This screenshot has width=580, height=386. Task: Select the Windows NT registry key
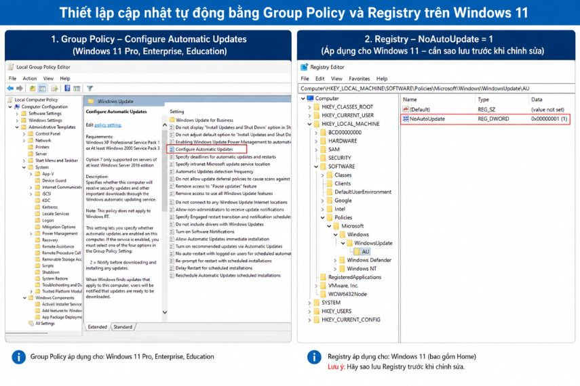tap(362, 269)
